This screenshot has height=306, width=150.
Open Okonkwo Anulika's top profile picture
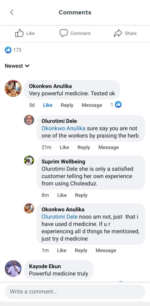pyautogui.click(x=13, y=88)
